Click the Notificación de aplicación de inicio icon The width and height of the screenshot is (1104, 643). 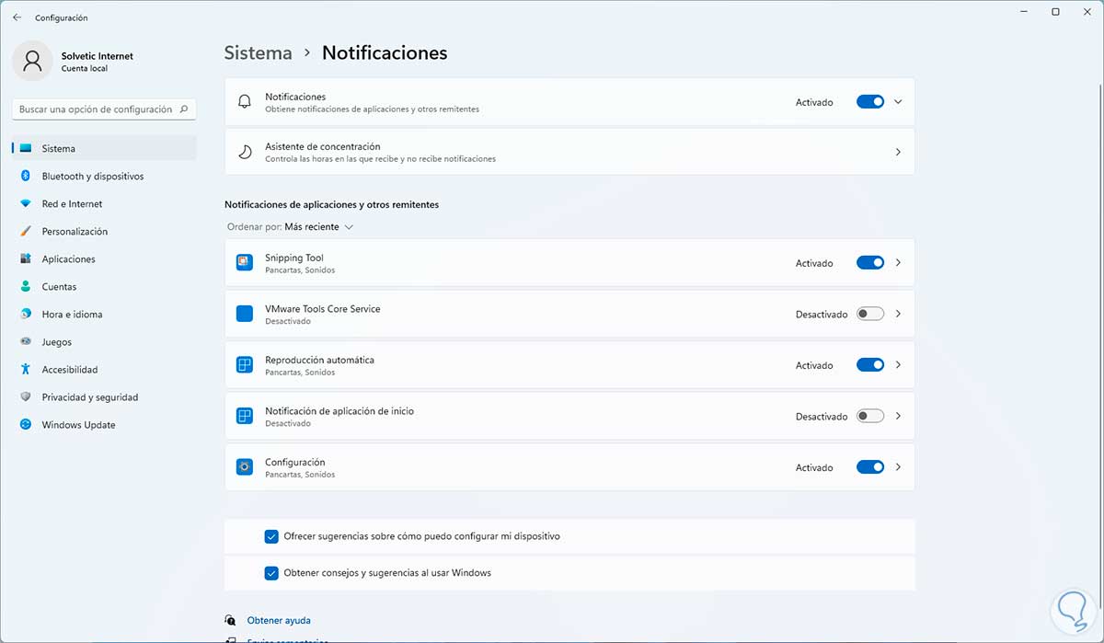point(245,416)
